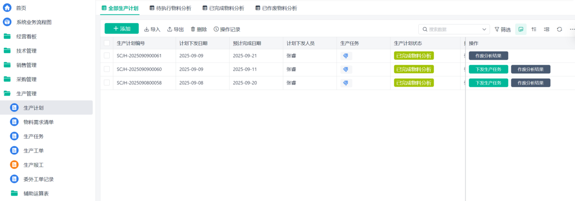Expand the 经营看板 folder label
Screen dimensions: 575x201
(x=26, y=36)
